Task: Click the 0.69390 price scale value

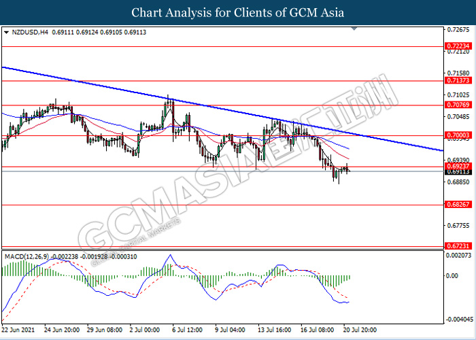Action: click(458, 160)
